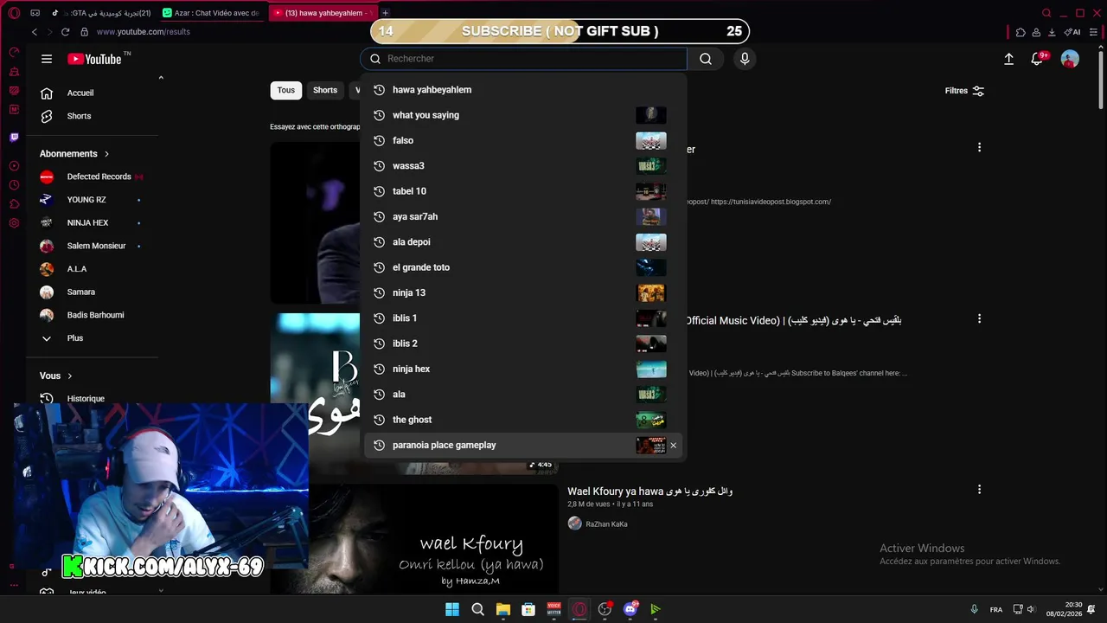The width and height of the screenshot is (1107, 623).
Task: Open Opera easy setup sliders icon
Action: 1093,32
